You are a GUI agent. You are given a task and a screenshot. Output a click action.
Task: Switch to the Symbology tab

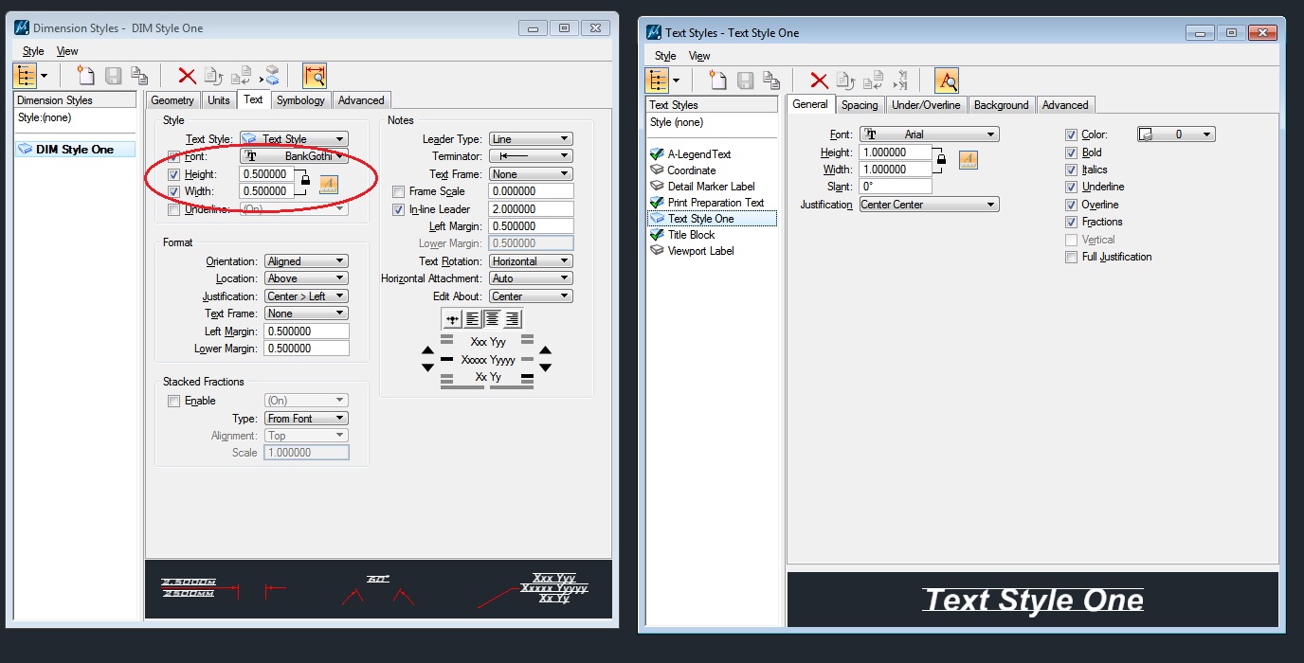[300, 100]
